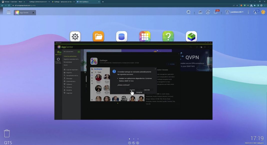The width and height of the screenshot is (267, 145).
Task: Launch File Station orange folder icon
Action: tap(98, 36)
